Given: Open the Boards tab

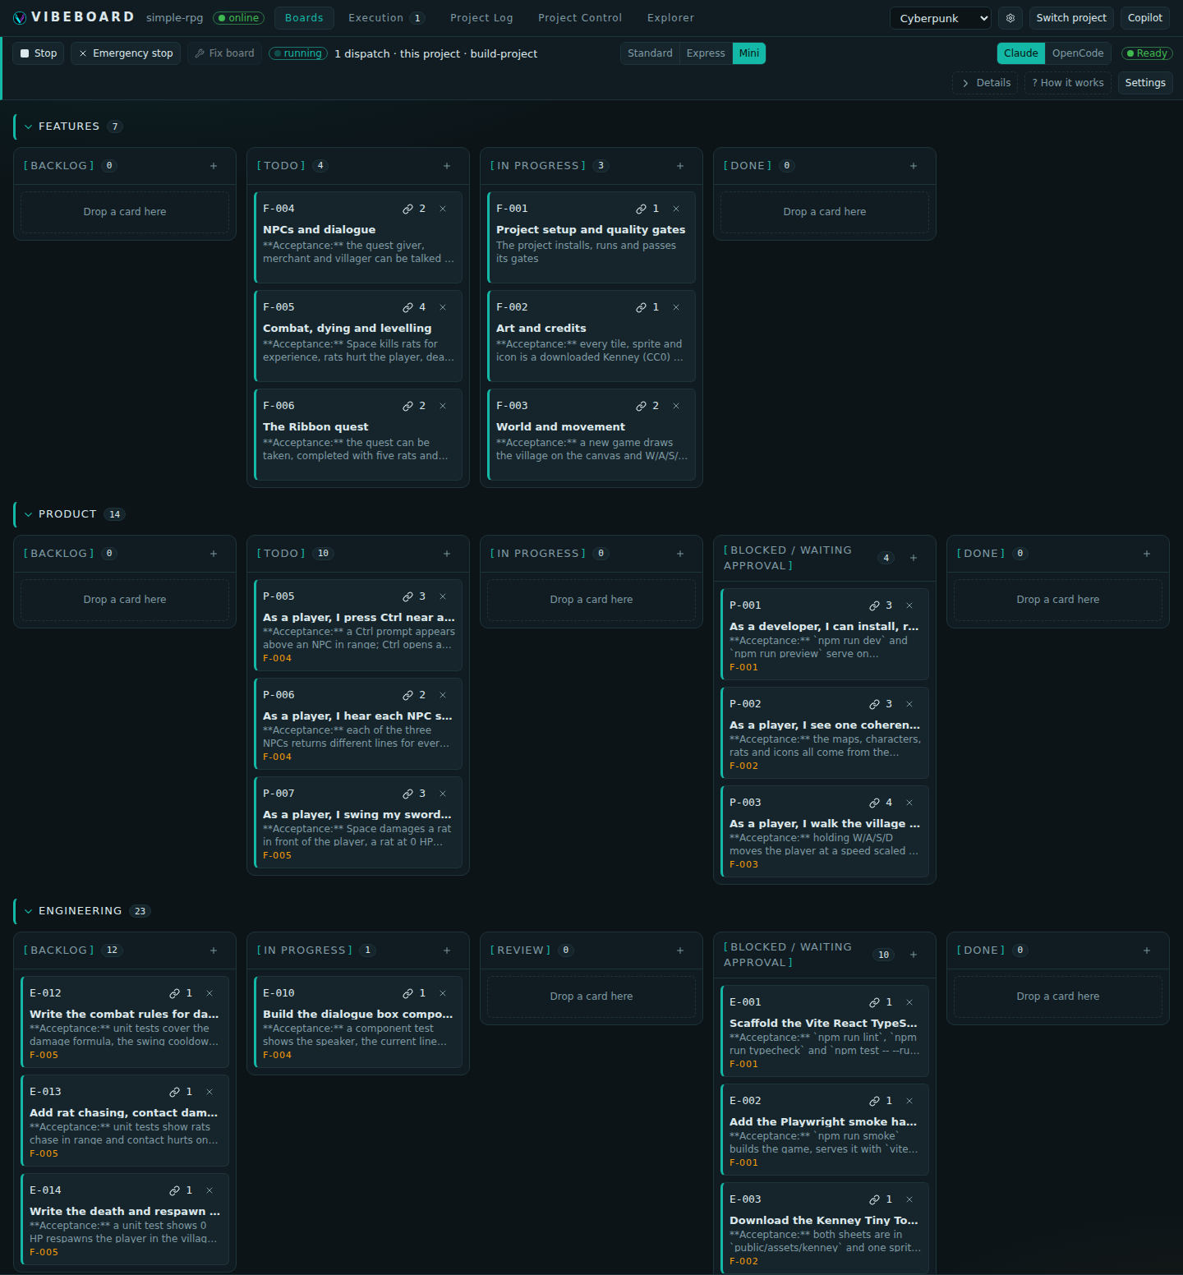Looking at the screenshot, I should click(x=304, y=18).
